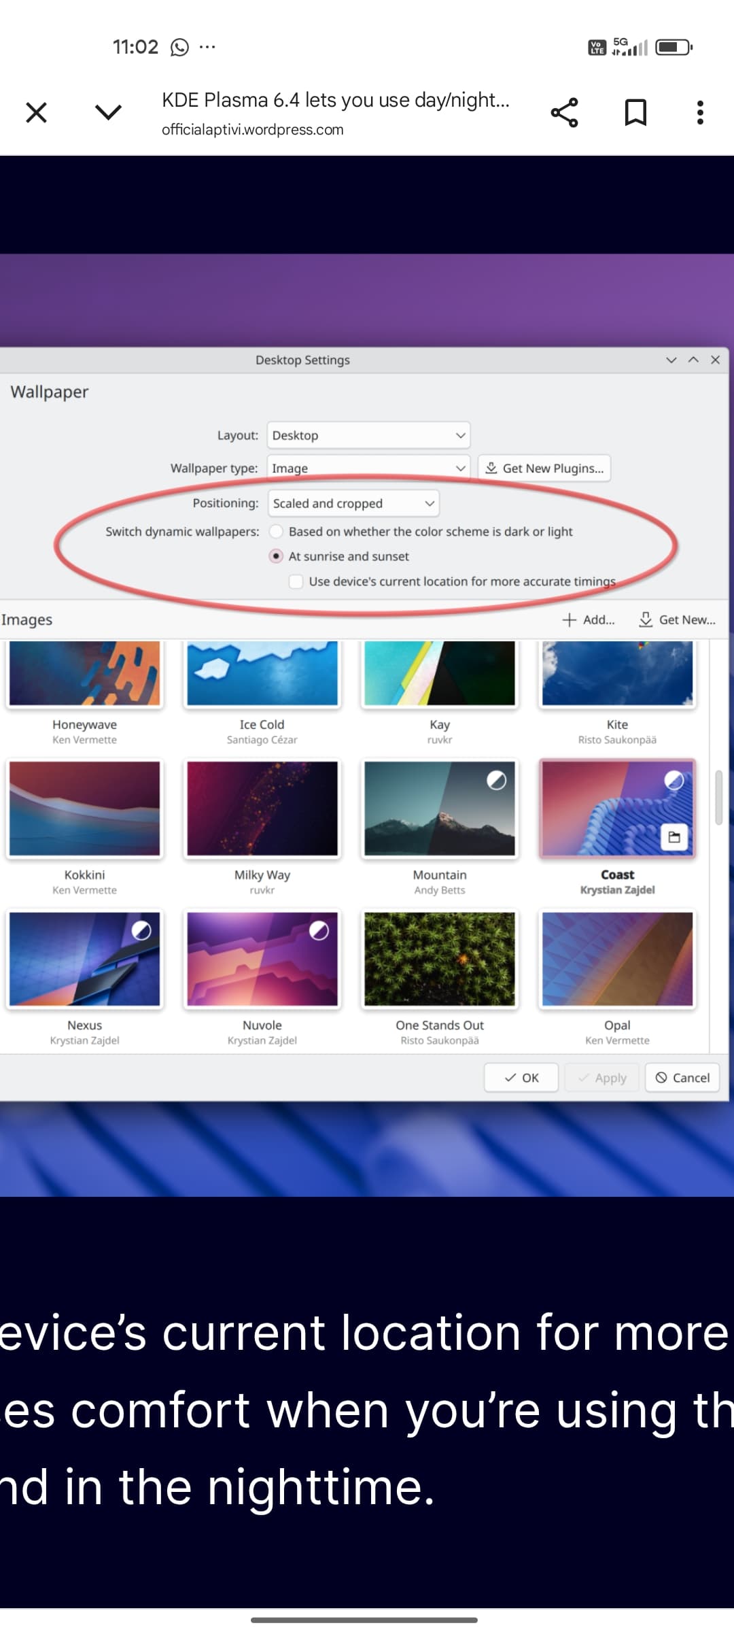Click the Apply button
The image size is (734, 1632).
[602, 1078]
